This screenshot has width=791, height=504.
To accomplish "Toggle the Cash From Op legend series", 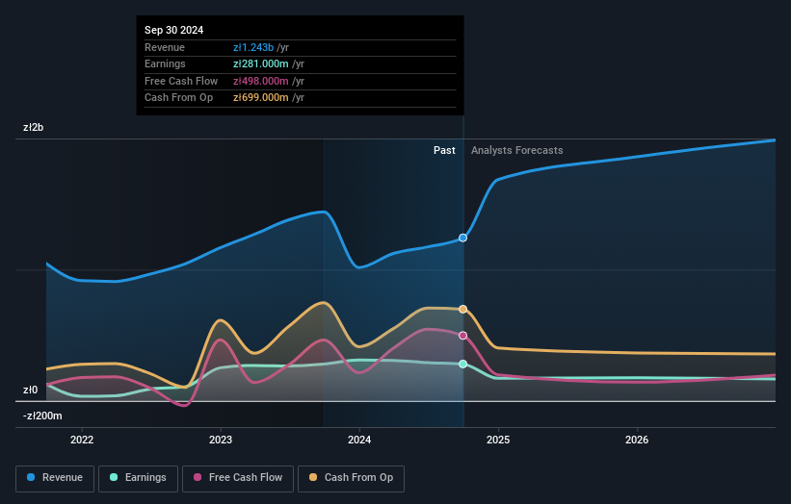I will coord(351,478).
